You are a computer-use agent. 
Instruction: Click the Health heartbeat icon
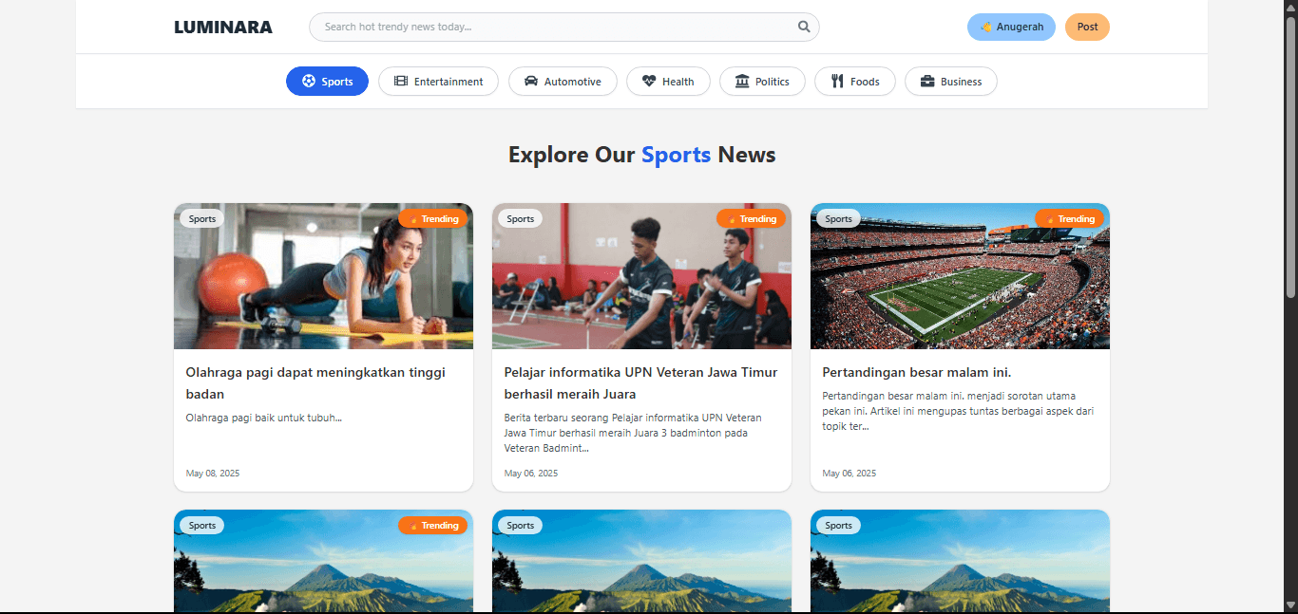649,82
